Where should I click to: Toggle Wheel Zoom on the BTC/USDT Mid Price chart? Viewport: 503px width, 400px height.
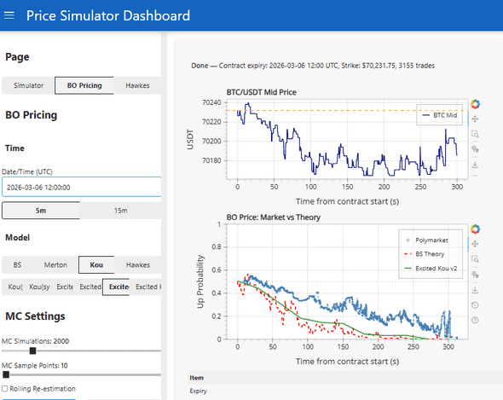click(x=475, y=149)
